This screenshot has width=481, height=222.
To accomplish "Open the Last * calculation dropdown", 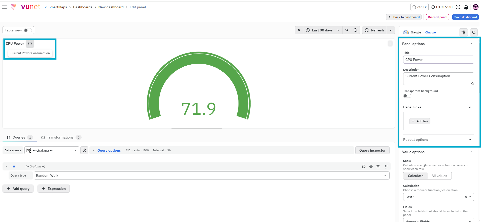I will click(438, 197).
